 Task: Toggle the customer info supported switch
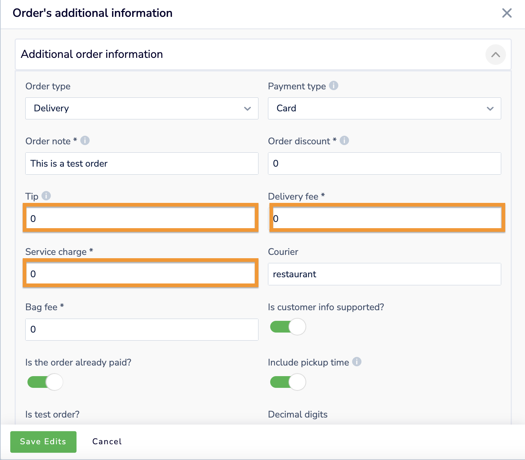288,327
